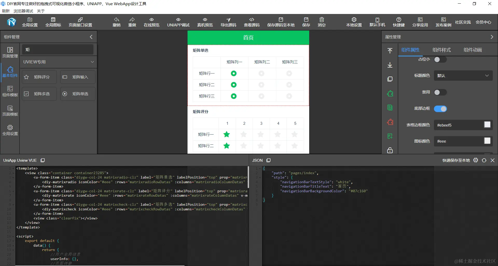498x266 pixels.
Task: Switch to the 组件动画 tab
Action: point(473,50)
